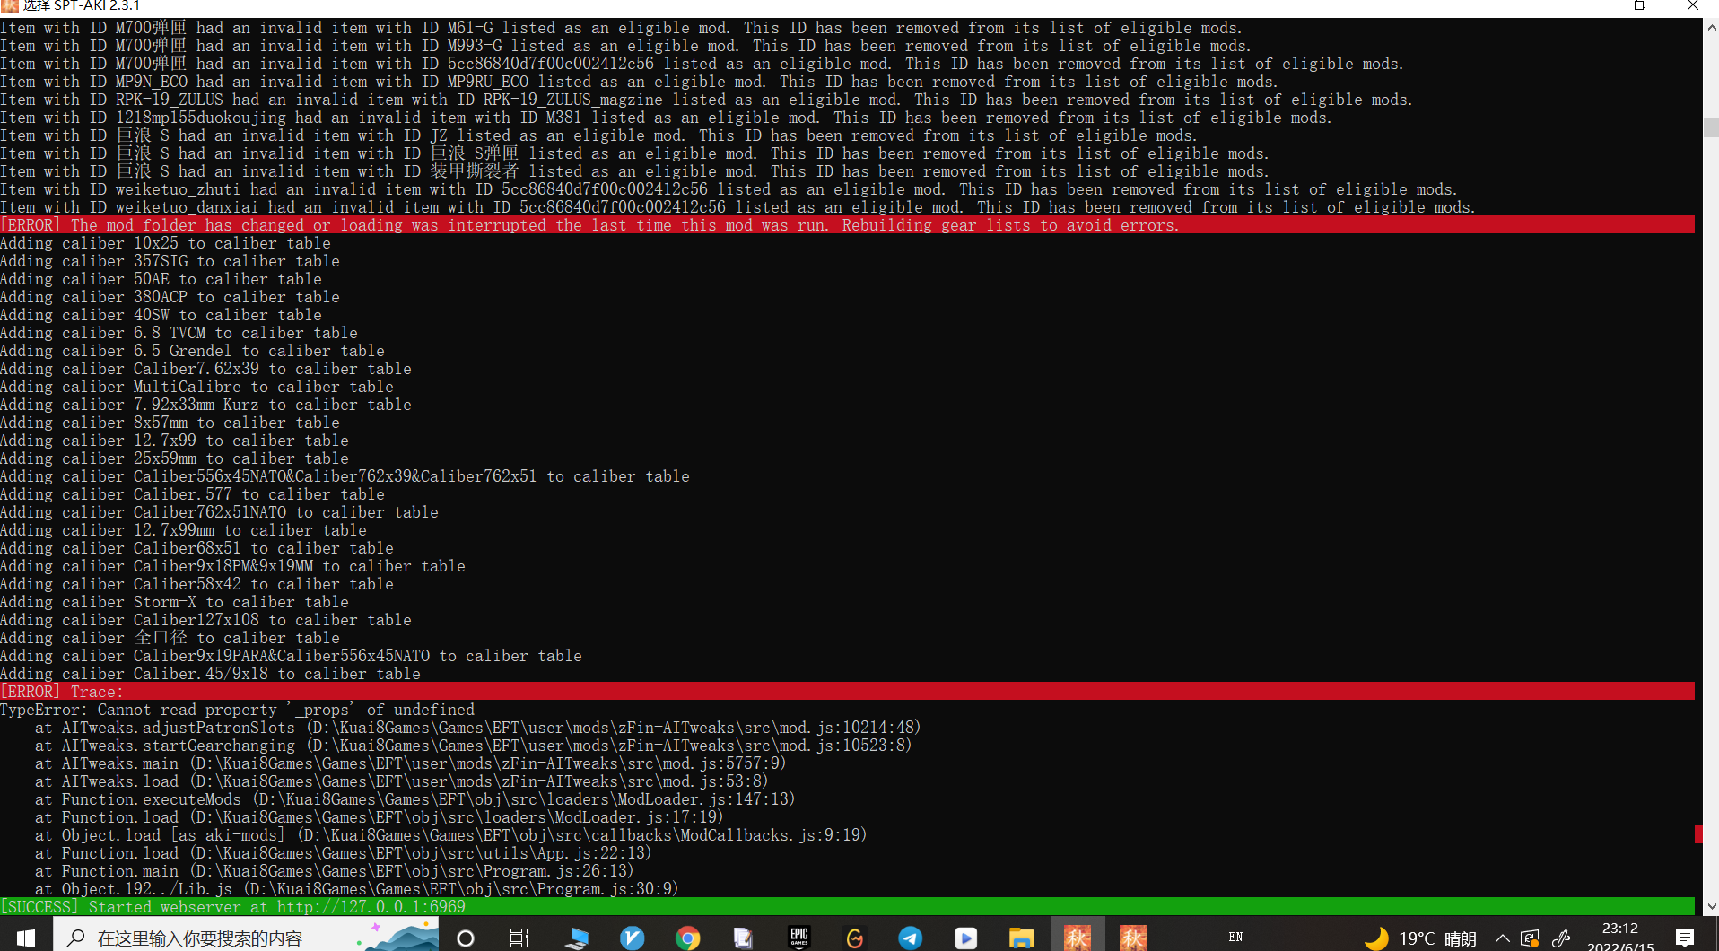This screenshot has width=1719, height=951.
Task: Switch to the active SPT-AKI taskbar window
Action: 1077,938
